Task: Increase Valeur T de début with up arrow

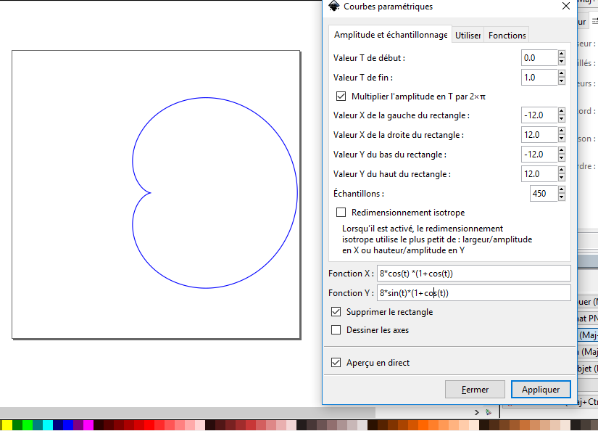Action: [x=561, y=54]
